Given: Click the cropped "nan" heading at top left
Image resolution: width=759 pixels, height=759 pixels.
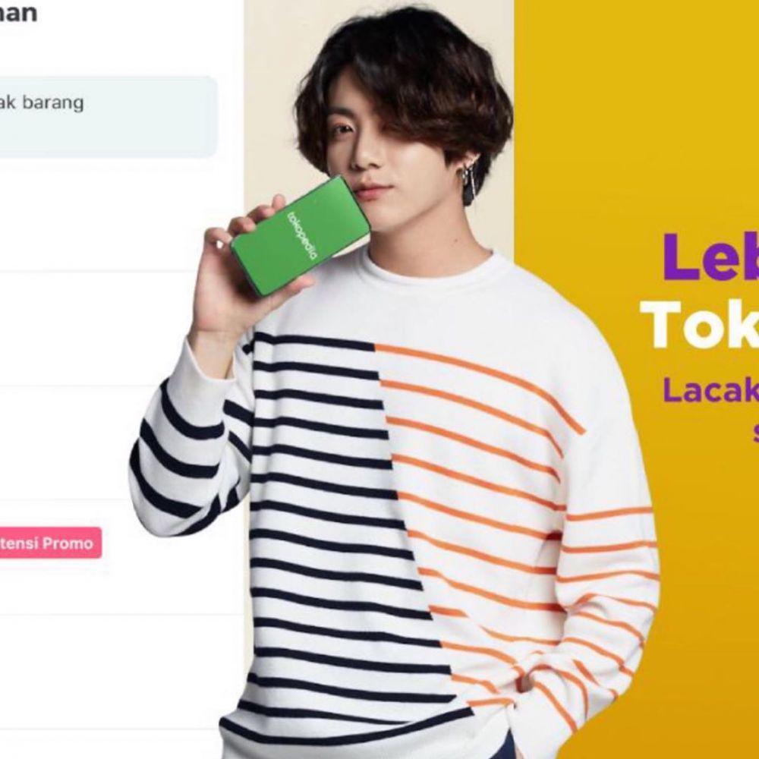Looking at the screenshot, I should point(18,11).
